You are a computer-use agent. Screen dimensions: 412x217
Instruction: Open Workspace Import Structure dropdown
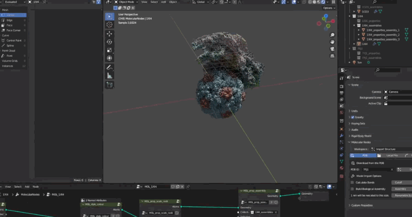[391, 149]
